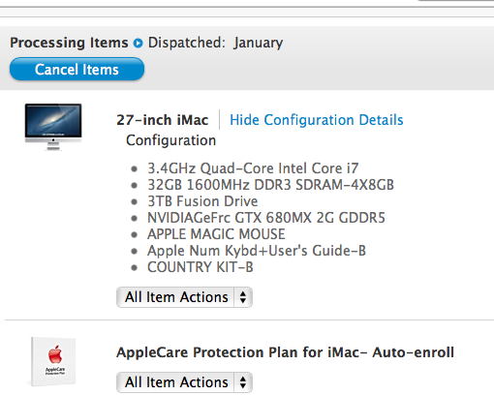Cancel the processing items
Viewport: 494px width, 395px height.
point(77,69)
